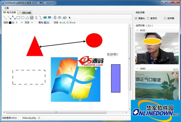The width and height of the screenshot is (181, 122).
Task: Click the green indicator beside 2990
Action: 176,69
